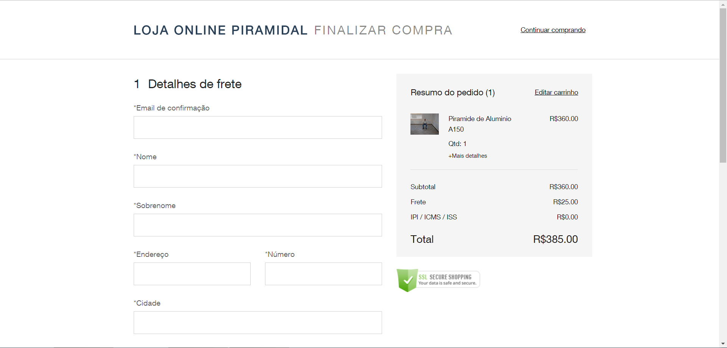Click into the Sobrenome text box
This screenshot has height=348, width=727.
(258, 225)
